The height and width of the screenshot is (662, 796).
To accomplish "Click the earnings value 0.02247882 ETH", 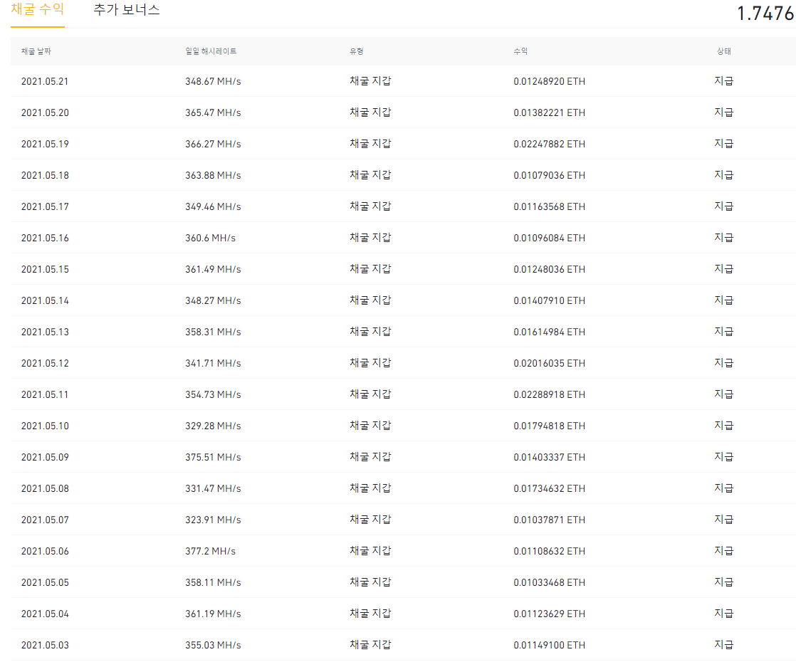I will click(x=549, y=145).
